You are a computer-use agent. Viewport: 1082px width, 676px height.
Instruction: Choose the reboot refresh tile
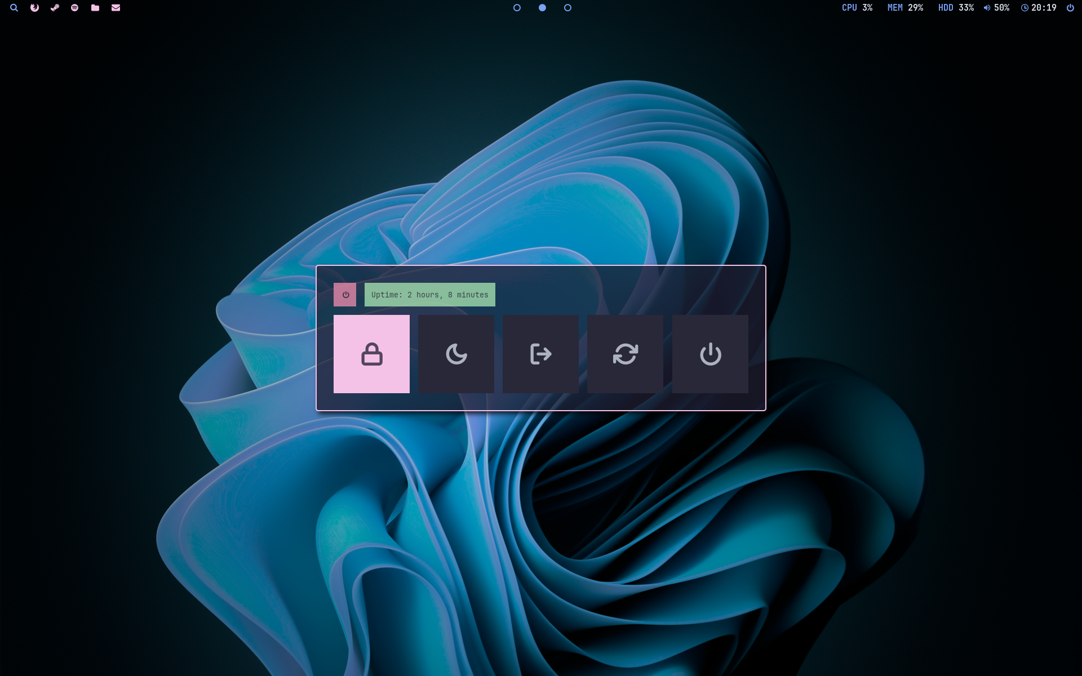(x=625, y=354)
